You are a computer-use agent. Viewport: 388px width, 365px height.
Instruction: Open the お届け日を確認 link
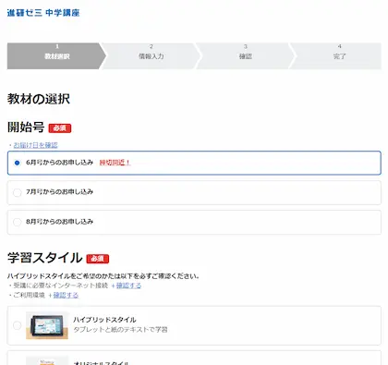click(x=35, y=145)
